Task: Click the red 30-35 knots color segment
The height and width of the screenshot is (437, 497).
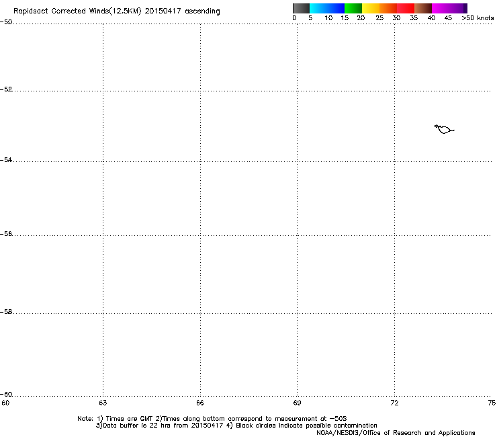Action: coord(406,8)
